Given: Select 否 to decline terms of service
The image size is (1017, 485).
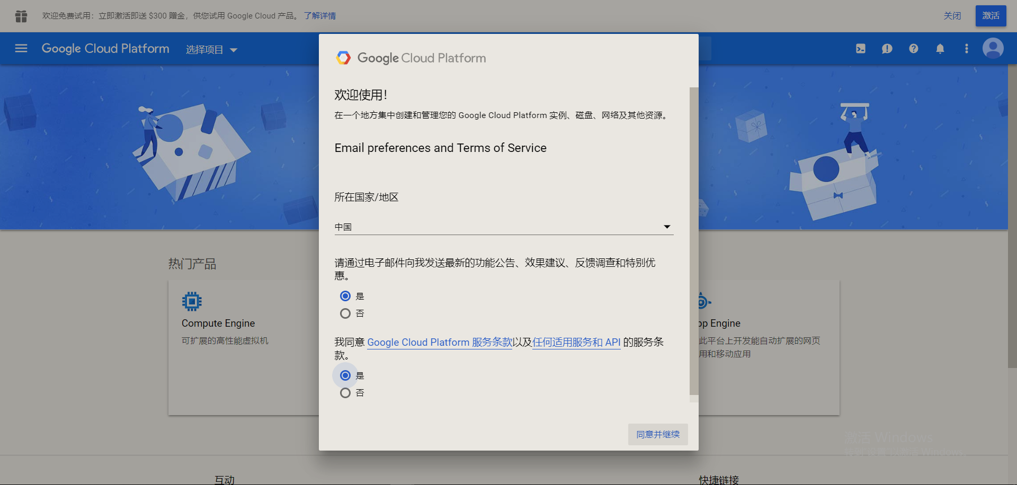Looking at the screenshot, I should click(x=345, y=393).
